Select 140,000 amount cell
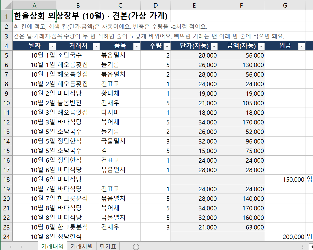This screenshot has width=313, height=250. click(241, 199)
